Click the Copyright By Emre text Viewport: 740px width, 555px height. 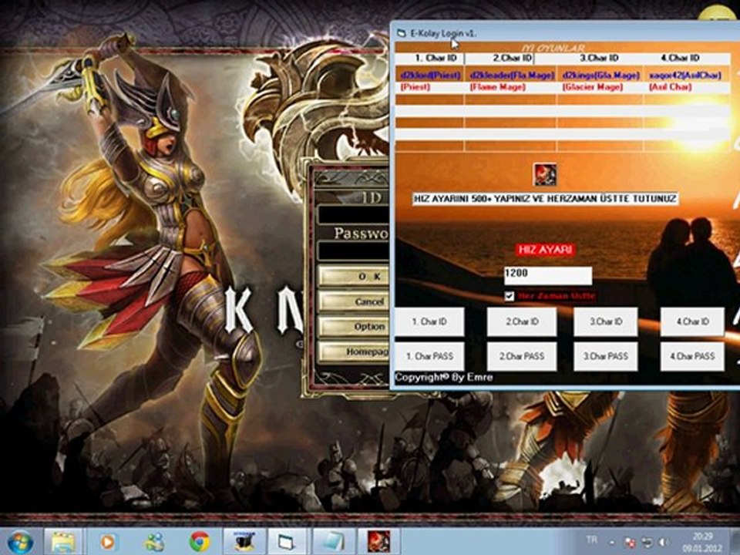click(x=444, y=378)
